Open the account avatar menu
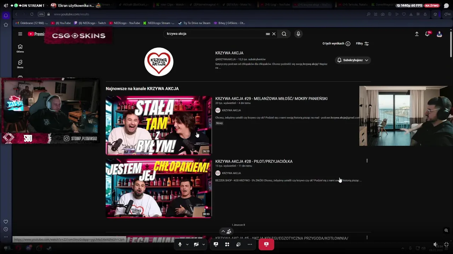Viewport: 453px width, 254px height. pos(439,34)
